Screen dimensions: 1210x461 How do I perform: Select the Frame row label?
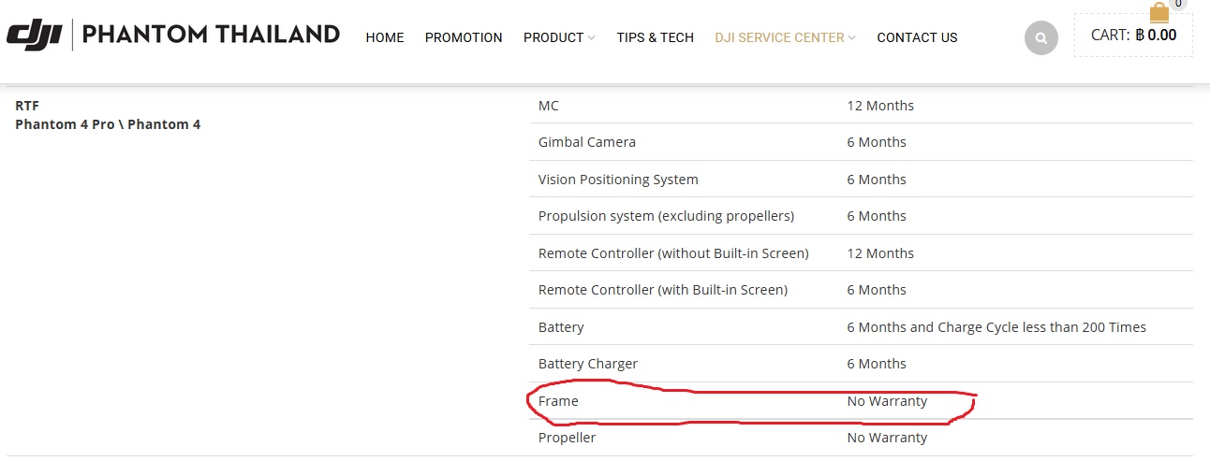(x=558, y=401)
